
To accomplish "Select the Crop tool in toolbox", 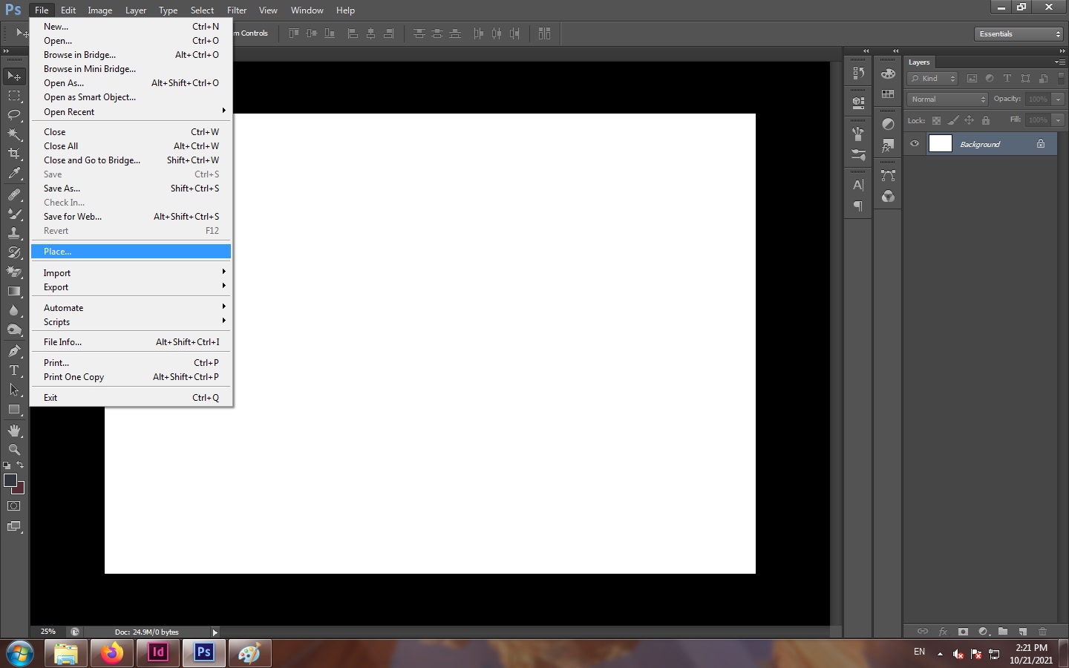I will coord(14,154).
